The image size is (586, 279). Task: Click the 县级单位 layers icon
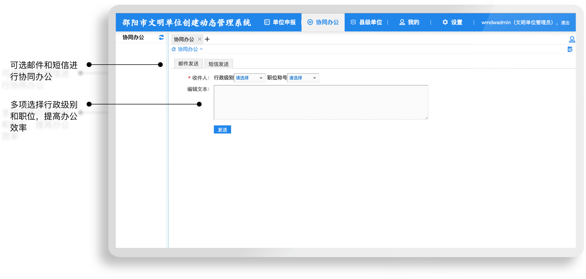(353, 22)
